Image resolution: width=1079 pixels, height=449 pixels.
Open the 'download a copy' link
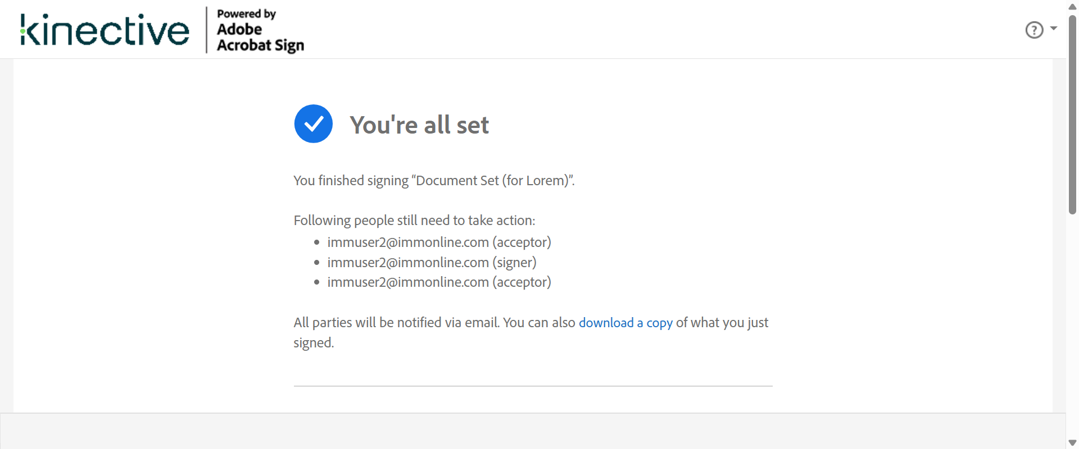point(625,323)
